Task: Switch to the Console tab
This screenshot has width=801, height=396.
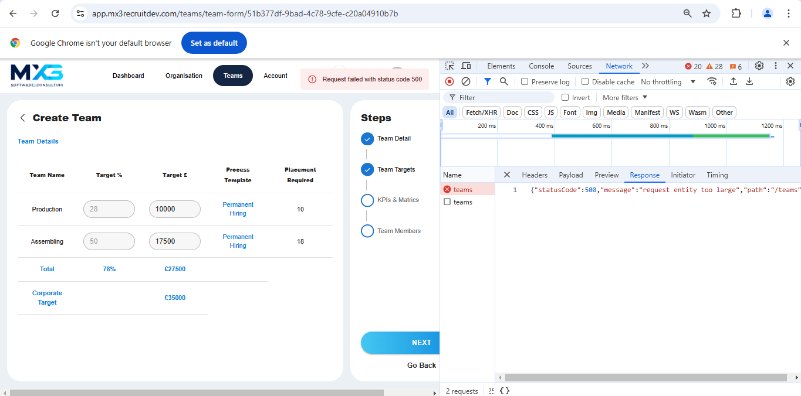Action: pyautogui.click(x=541, y=66)
